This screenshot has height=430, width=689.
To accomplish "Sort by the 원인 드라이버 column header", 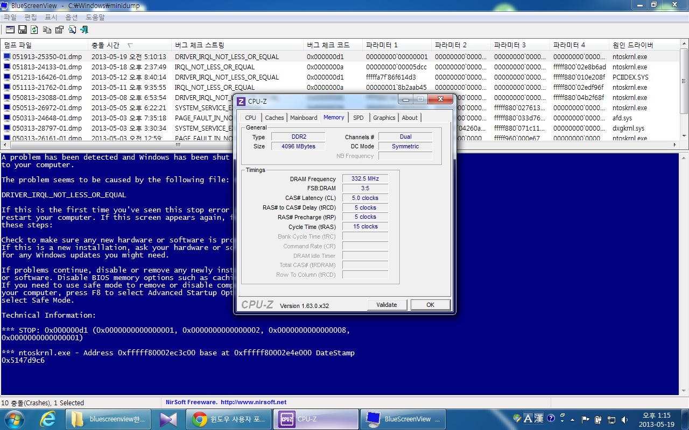I will coord(644,45).
